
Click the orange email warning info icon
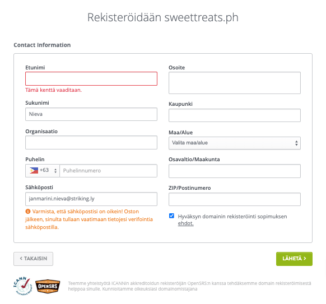28,212
